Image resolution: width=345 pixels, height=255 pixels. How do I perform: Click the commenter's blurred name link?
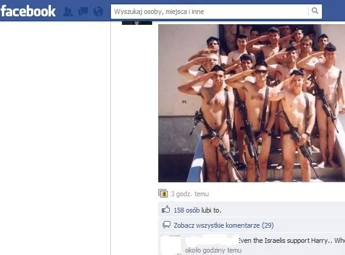point(212,240)
